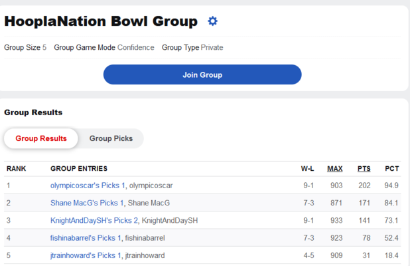The image size is (410, 266).
Task: Sort table by PTS column
Action: (364, 168)
